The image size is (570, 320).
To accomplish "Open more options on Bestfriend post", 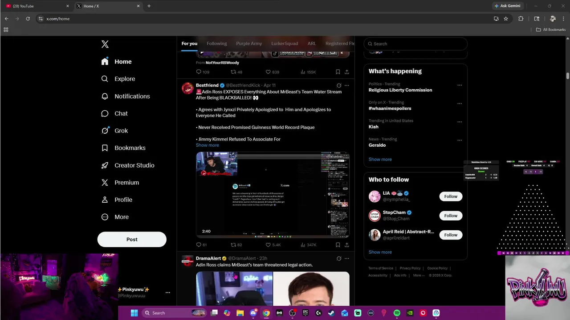I will [x=347, y=85].
